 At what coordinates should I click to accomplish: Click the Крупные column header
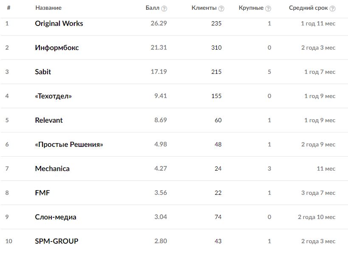click(x=251, y=8)
